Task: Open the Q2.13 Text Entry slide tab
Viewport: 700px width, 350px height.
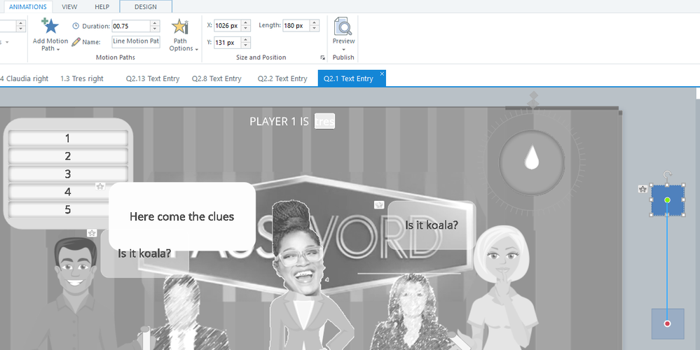Action: [x=153, y=78]
